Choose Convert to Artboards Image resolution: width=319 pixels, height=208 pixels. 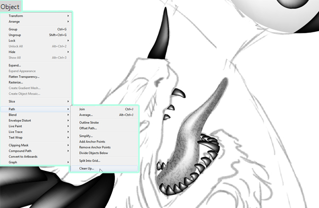pos(36,157)
